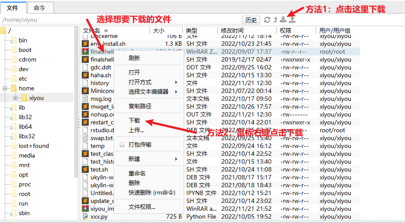Select the temp file icon
405x223 pixels.
point(85,146)
